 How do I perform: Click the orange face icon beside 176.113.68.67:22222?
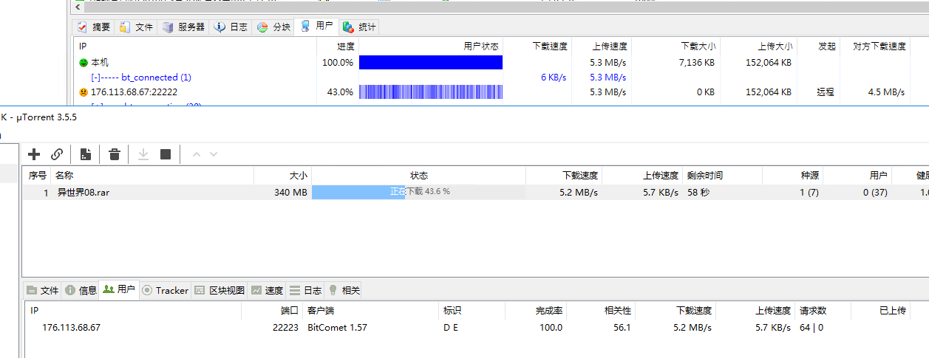pyautogui.click(x=84, y=92)
